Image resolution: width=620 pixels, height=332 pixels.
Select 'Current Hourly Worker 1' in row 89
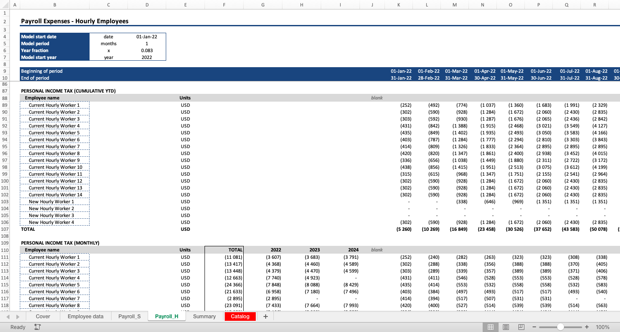pos(55,105)
